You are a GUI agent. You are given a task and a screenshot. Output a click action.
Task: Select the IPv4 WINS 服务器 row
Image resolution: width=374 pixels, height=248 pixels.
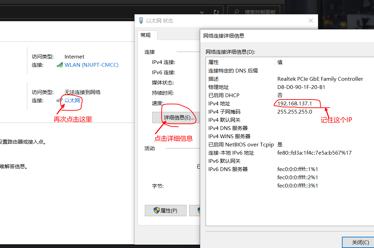pos(290,136)
